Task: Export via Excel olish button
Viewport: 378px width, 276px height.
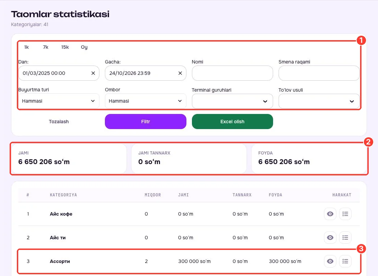Action: (x=233, y=122)
